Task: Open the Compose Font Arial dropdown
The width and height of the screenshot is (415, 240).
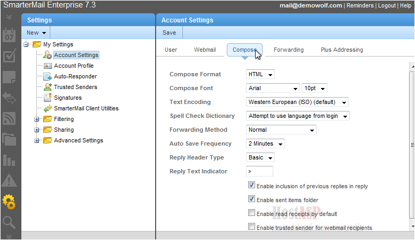Action: (273, 88)
